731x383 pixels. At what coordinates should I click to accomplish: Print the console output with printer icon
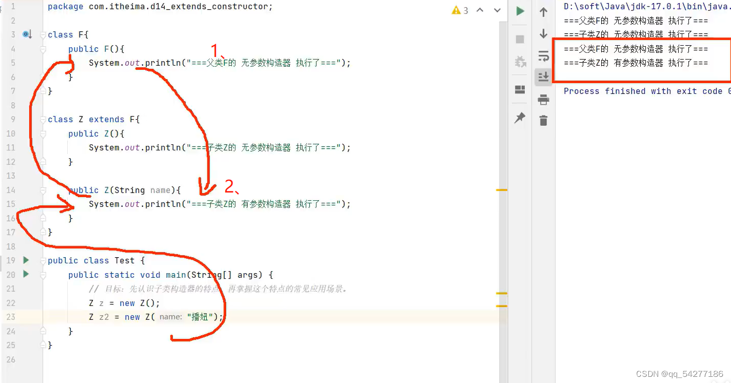click(543, 99)
